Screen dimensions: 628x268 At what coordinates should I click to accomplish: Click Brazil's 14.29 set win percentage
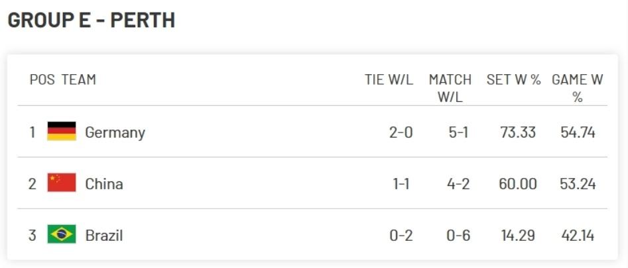coord(517,236)
